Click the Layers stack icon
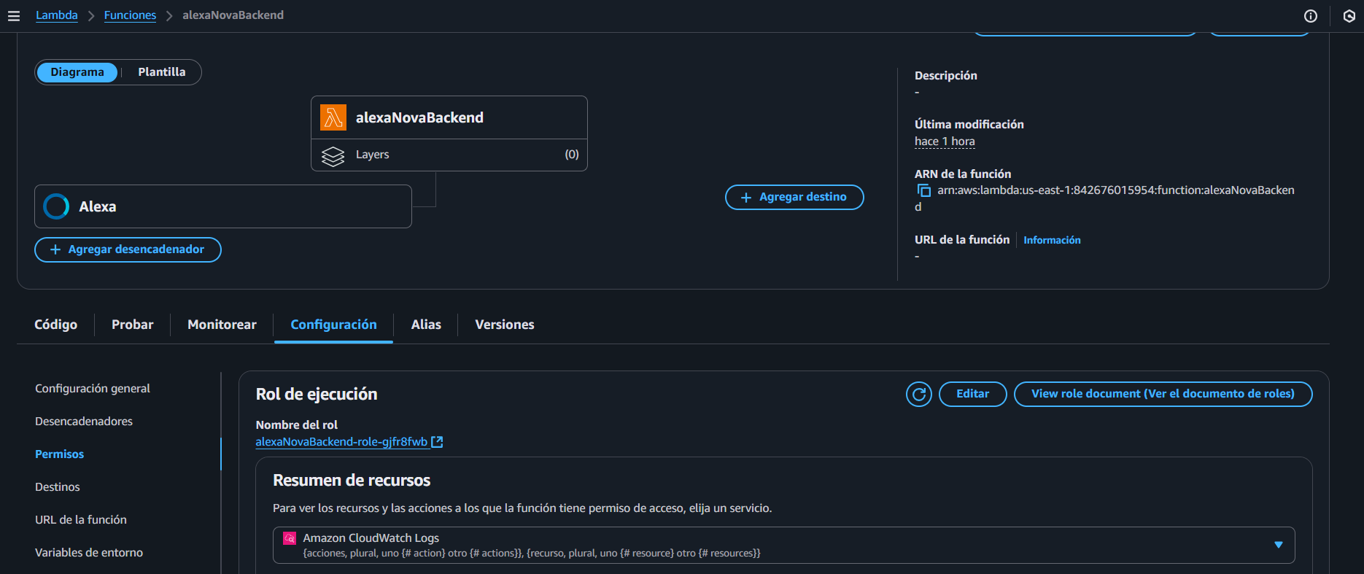The image size is (1364, 574). click(333, 155)
